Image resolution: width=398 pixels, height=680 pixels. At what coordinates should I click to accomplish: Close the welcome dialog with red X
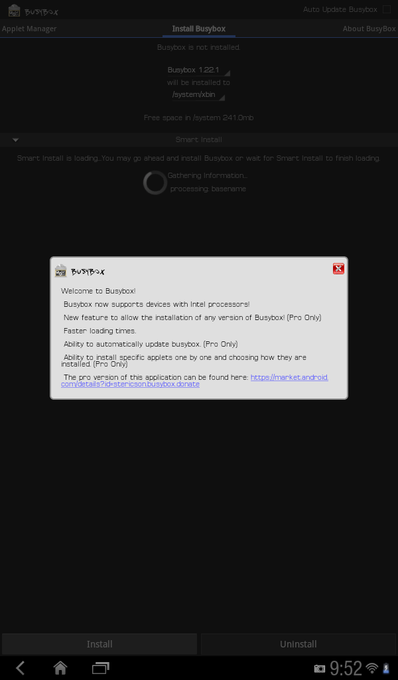point(338,268)
